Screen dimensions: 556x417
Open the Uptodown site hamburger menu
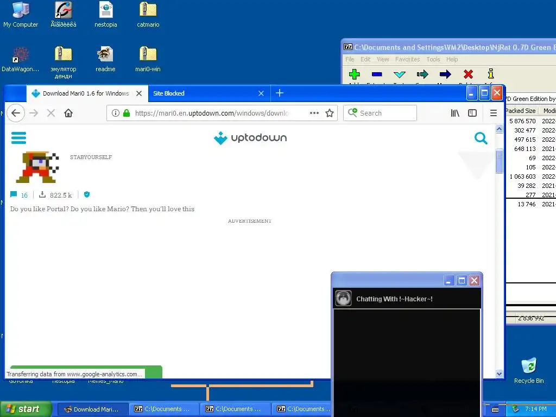pyautogui.click(x=19, y=138)
